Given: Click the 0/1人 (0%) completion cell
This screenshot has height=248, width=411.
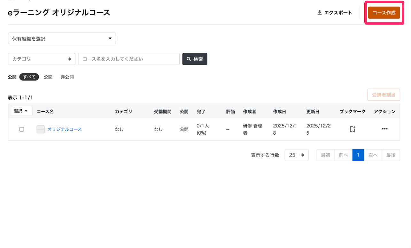Looking at the screenshot, I should 203,129.
